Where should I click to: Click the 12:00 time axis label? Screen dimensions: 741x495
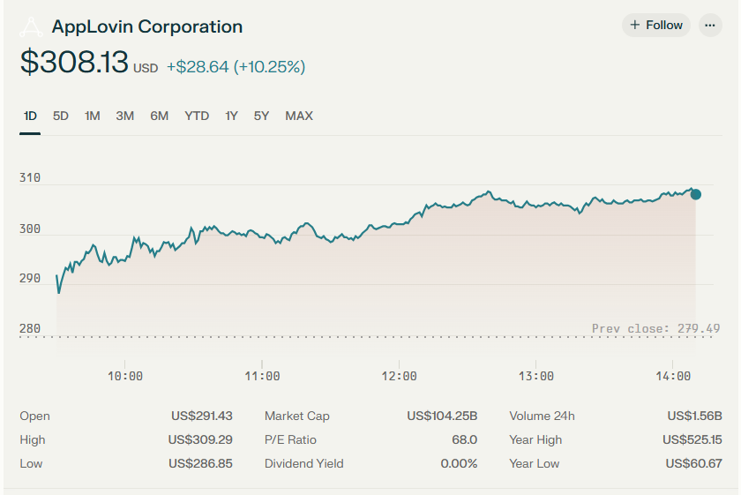coord(400,377)
